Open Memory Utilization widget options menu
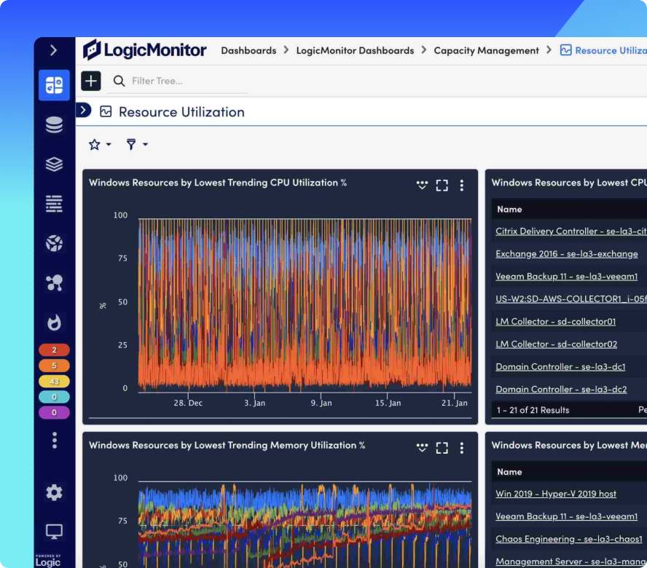Image resolution: width=647 pixels, height=568 pixels. pos(462,448)
